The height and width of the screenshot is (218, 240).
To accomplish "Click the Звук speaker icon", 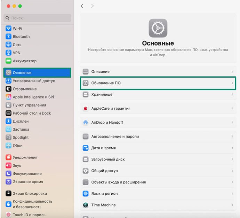I will [x=8, y=165].
